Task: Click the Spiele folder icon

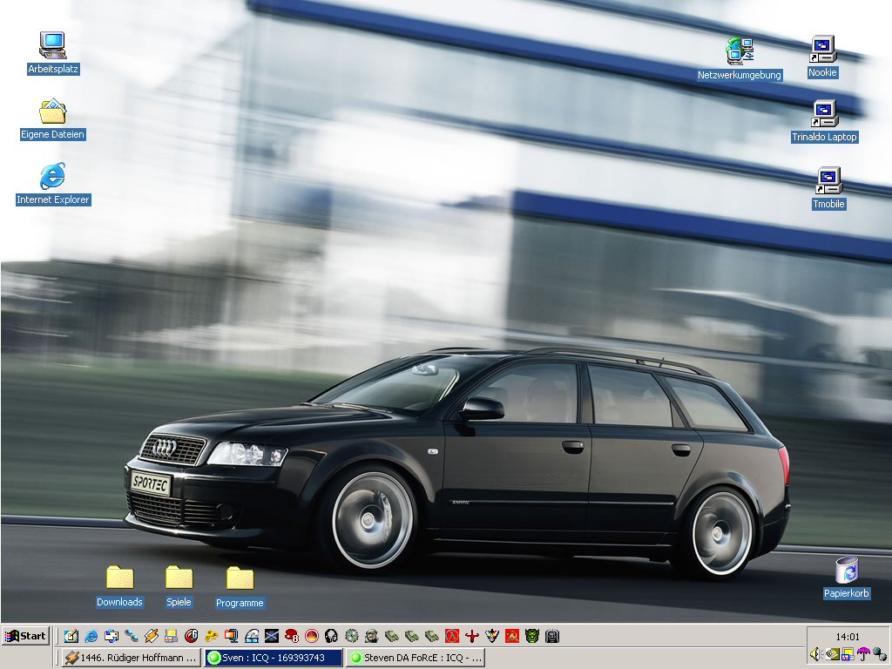Action: [x=179, y=577]
